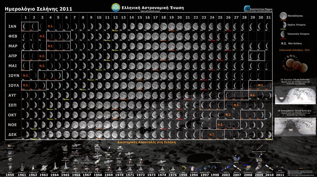Viewport: 317px width, 177px height.
Task: Click the 10 December eclipse visibility map
Action: [x=295, y=126]
